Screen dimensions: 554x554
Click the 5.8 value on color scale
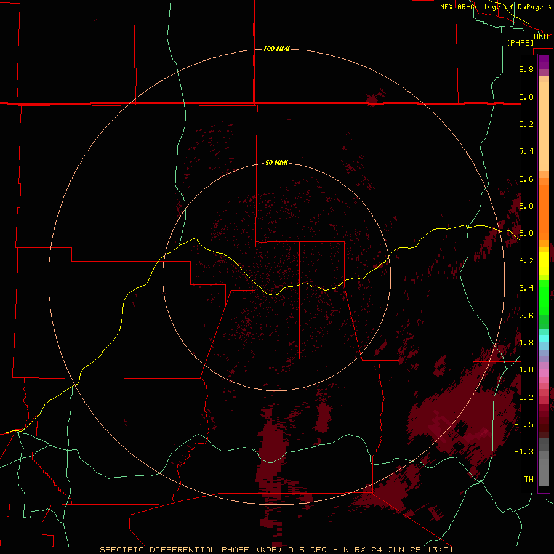[x=526, y=206]
